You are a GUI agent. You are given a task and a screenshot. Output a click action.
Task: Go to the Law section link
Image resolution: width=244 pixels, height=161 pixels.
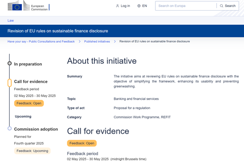tap(11, 21)
